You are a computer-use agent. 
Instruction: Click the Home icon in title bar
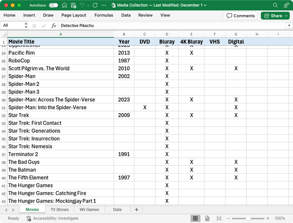[x=64, y=5]
